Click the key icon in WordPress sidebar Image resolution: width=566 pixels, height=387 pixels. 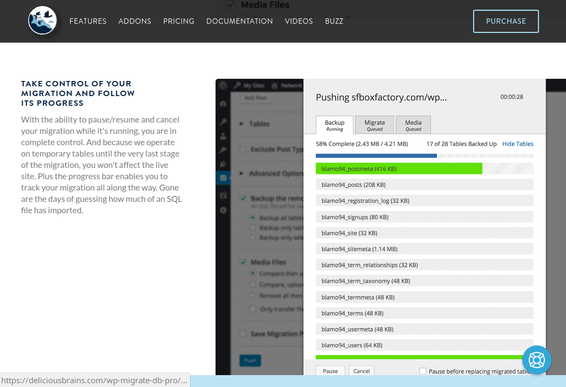point(223,122)
